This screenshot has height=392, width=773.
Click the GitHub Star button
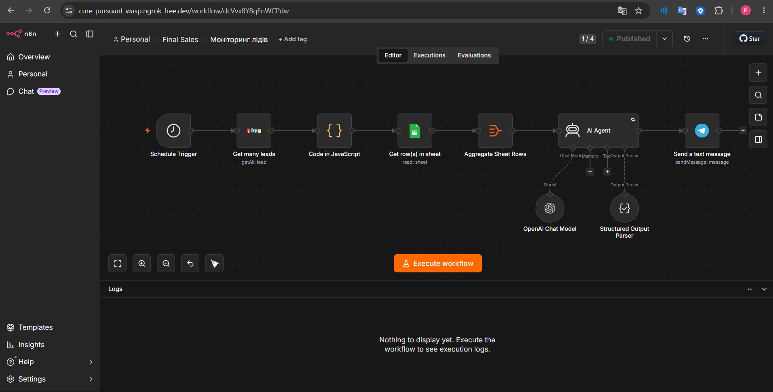(x=750, y=39)
